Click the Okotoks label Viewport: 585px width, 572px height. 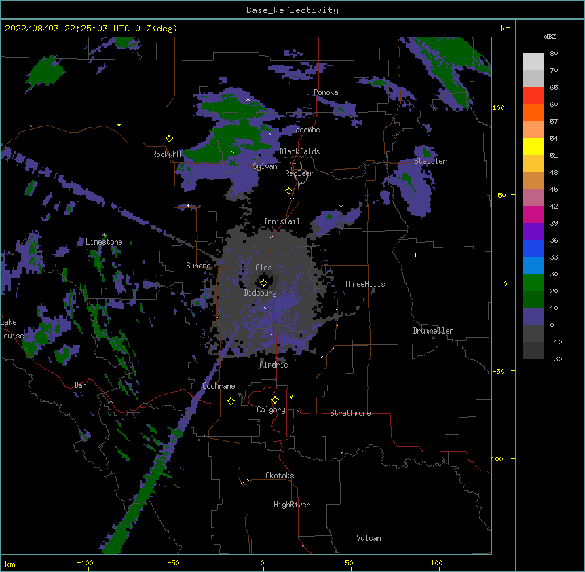click(280, 476)
